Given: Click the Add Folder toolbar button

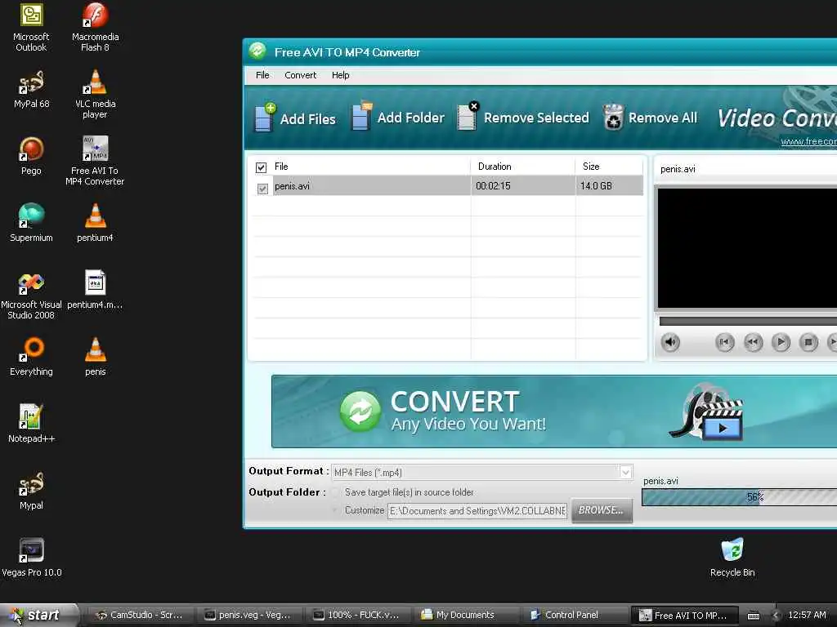Looking at the screenshot, I should [398, 117].
